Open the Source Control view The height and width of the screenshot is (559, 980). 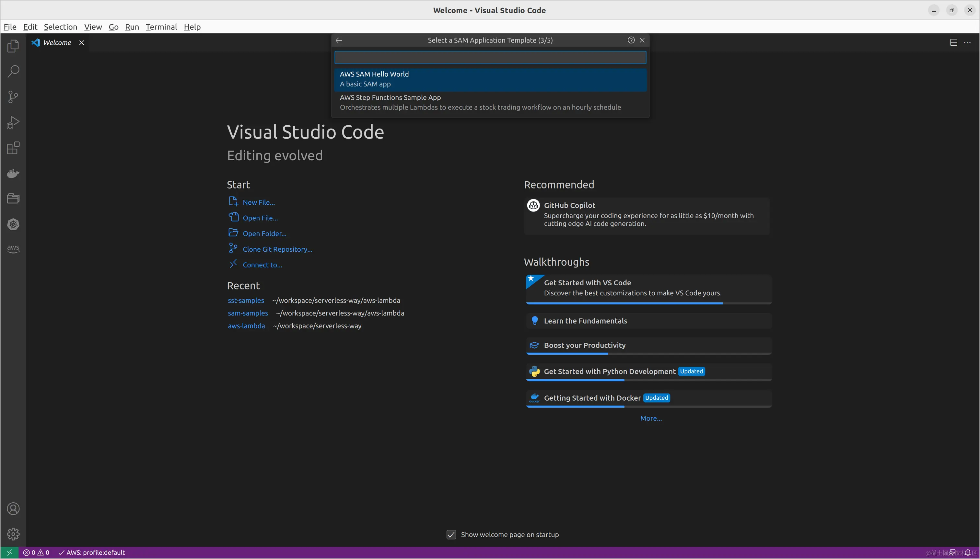coord(13,97)
